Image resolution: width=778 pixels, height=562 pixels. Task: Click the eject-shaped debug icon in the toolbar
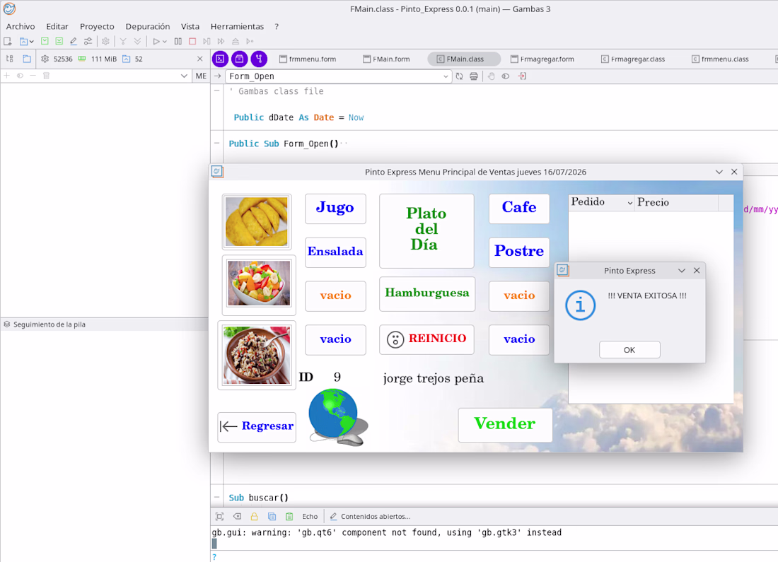(236, 41)
